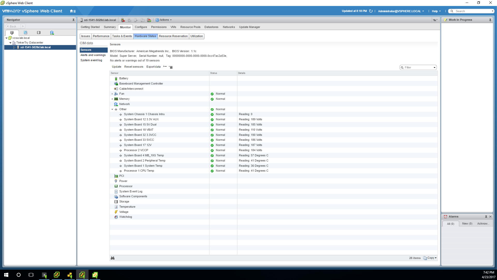Click the PCI sensor icon
Image resolution: width=497 pixels, height=280 pixels.
(x=116, y=176)
